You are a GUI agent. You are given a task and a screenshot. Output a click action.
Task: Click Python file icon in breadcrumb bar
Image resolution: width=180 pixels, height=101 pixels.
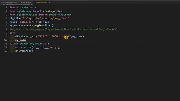coord(20,5)
